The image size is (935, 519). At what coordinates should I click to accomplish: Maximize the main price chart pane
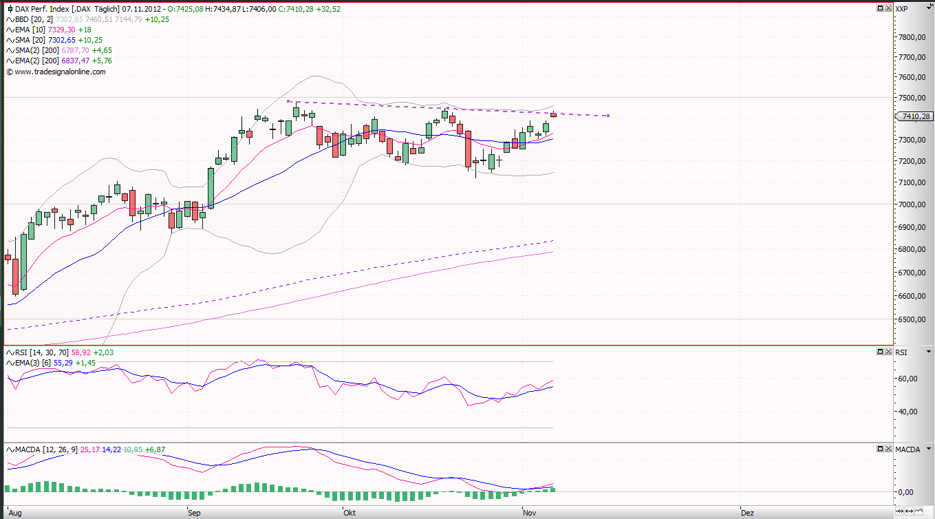point(880,8)
